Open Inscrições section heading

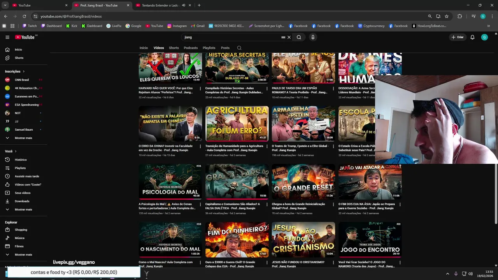(14, 72)
